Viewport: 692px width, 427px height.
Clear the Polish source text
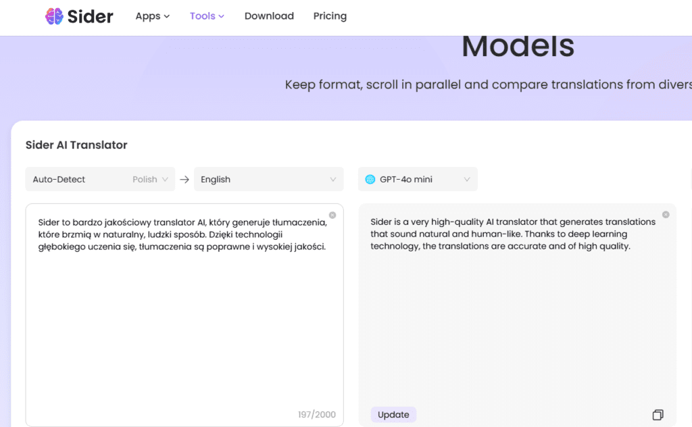(x=332, y=216)
